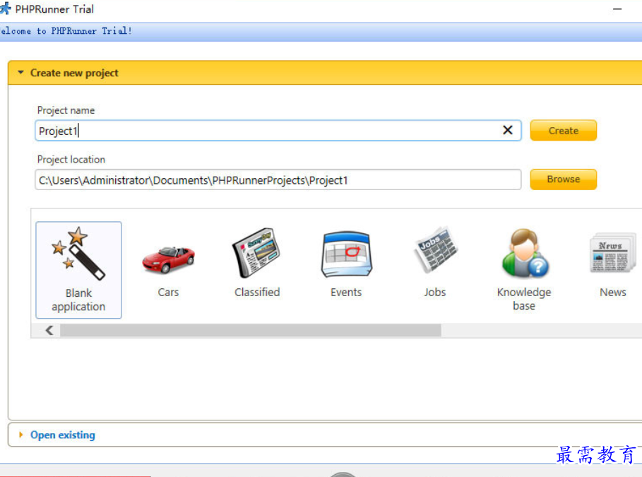
Task: Focus the Project location path field
Action: pyautogui.click(x=278, y=179)
